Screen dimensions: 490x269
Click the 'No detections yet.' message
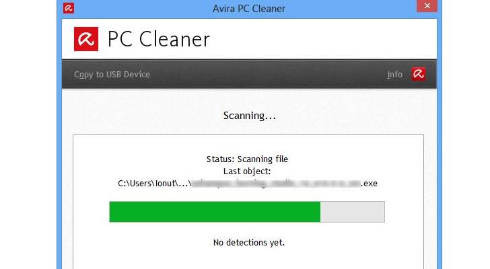(x=248, y=242)
